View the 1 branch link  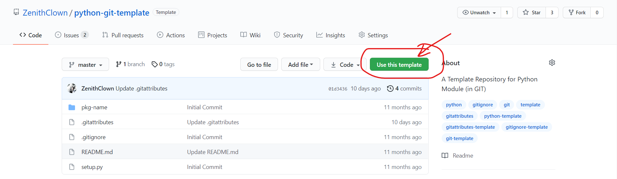pos(130,64)
